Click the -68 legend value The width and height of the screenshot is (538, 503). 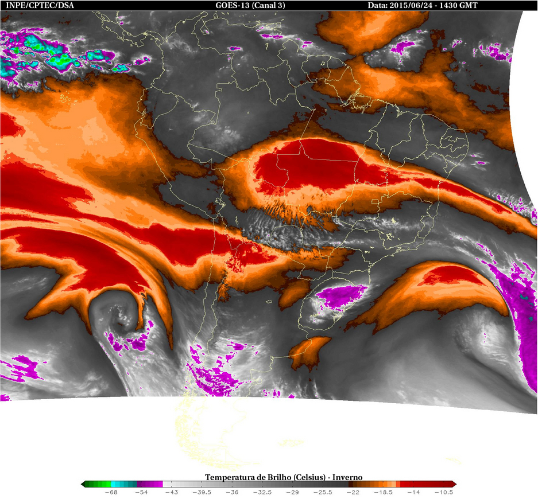[111, 492]
